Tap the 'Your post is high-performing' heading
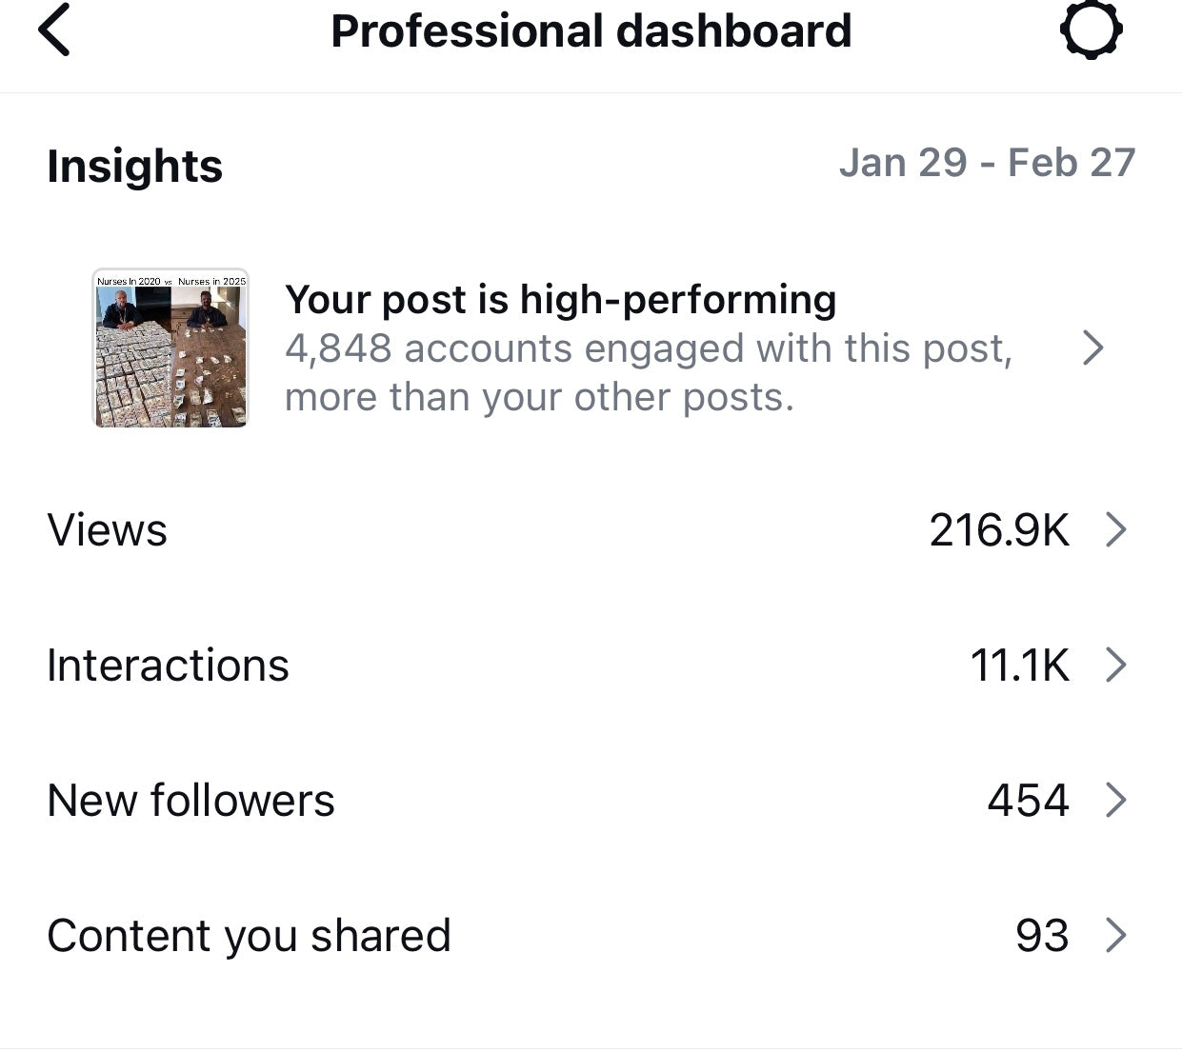The image size is (1182, 1052). [560, 300]
